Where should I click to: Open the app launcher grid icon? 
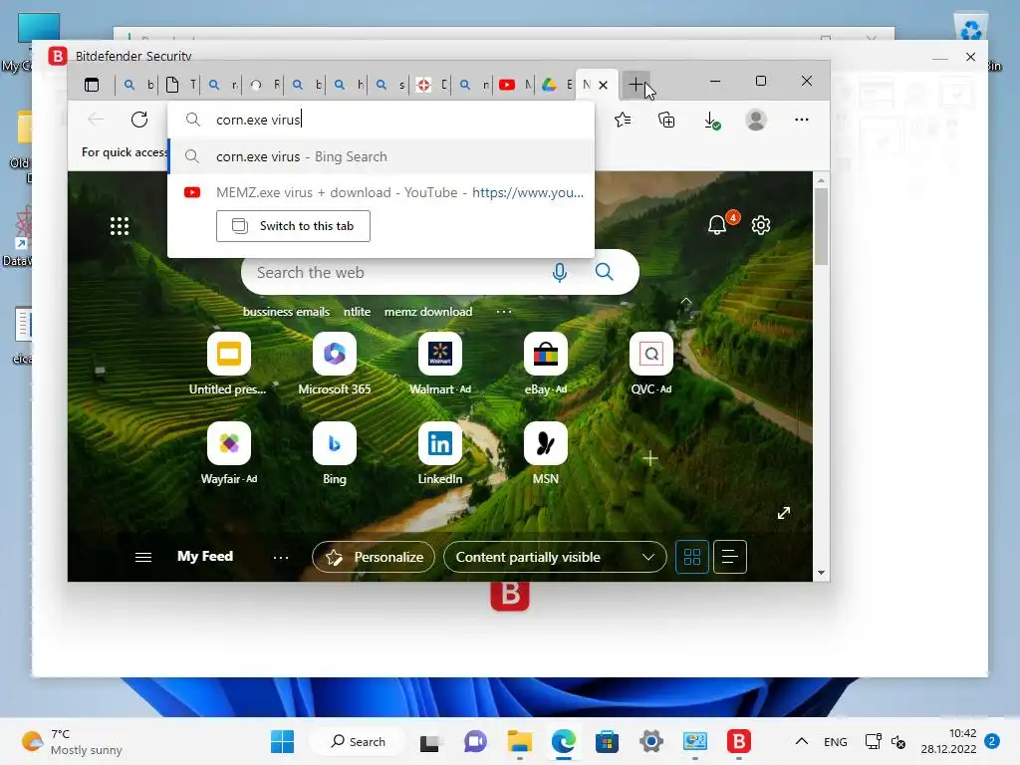(x=120, y=226)
